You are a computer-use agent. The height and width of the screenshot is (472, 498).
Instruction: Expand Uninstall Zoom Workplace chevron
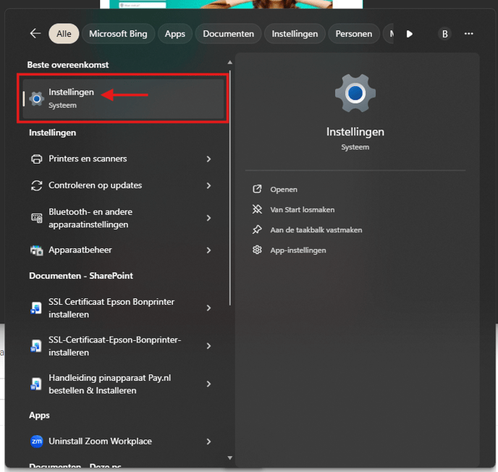(x=208, y=442)
